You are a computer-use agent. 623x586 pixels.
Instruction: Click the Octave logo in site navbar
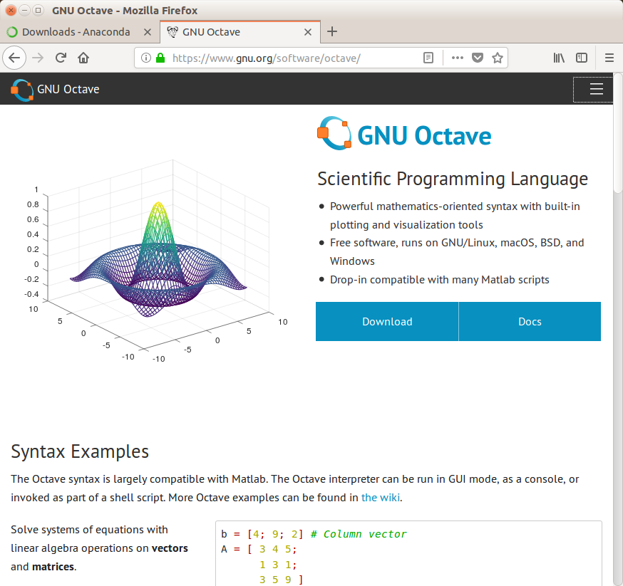pos(22,90)
